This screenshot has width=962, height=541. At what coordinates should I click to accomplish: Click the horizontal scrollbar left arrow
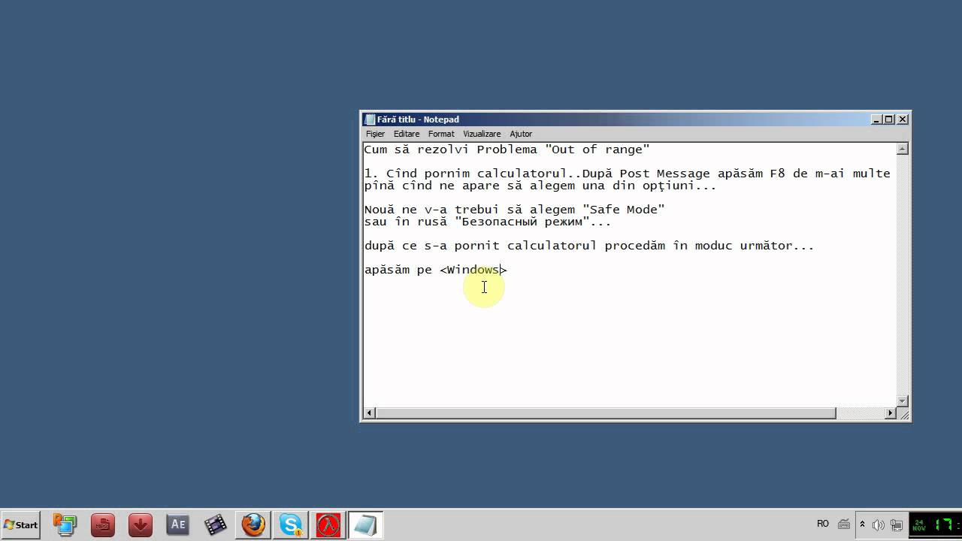click(370, 413)
